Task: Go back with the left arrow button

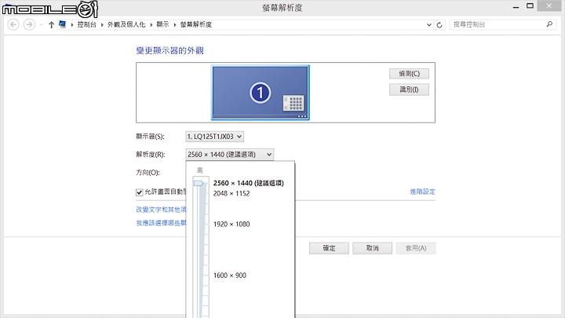Action: tap(13, 24)
